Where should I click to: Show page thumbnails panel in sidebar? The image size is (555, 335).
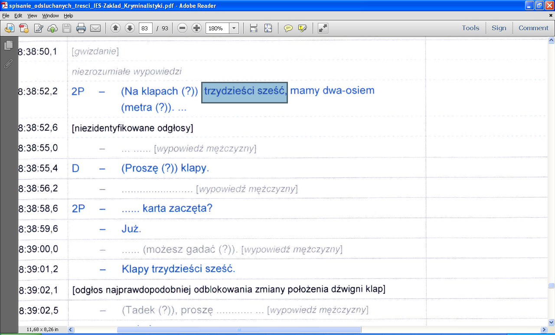[8, 45]
